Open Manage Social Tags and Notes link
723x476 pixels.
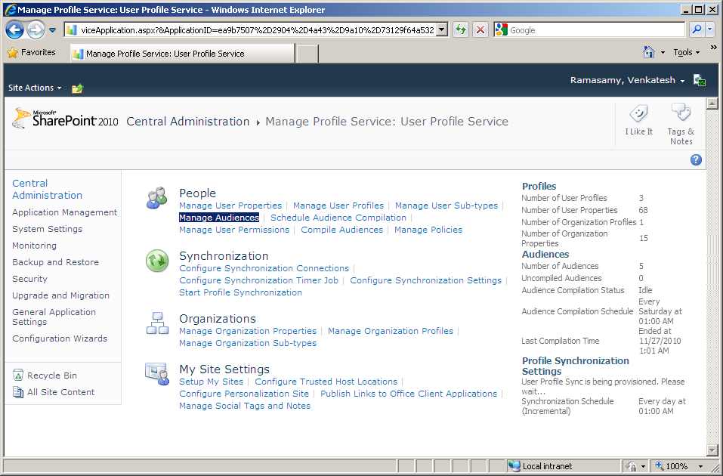(244, 406)
